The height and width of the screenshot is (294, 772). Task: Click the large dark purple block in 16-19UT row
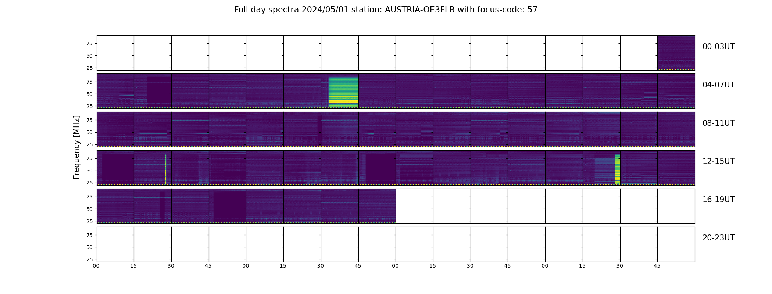pyautogui.click(x=230, y=207)
